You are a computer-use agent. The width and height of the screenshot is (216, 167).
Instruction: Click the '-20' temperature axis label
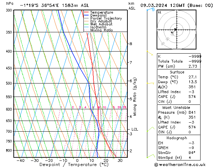click(49, 160)
